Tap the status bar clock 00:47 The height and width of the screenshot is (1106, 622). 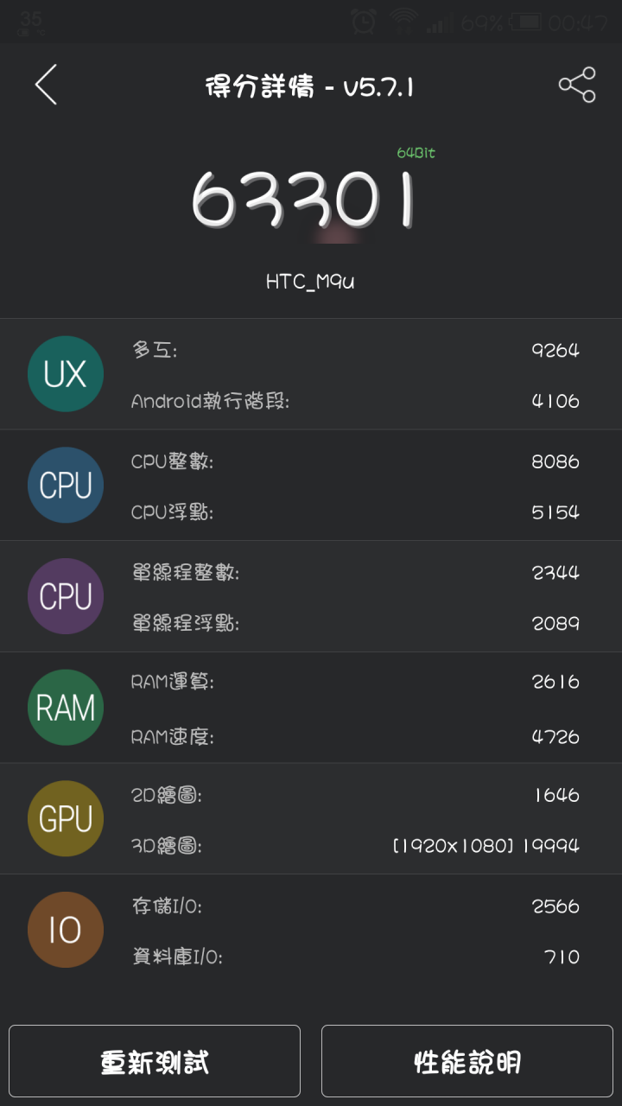click(x=578, y=22)
